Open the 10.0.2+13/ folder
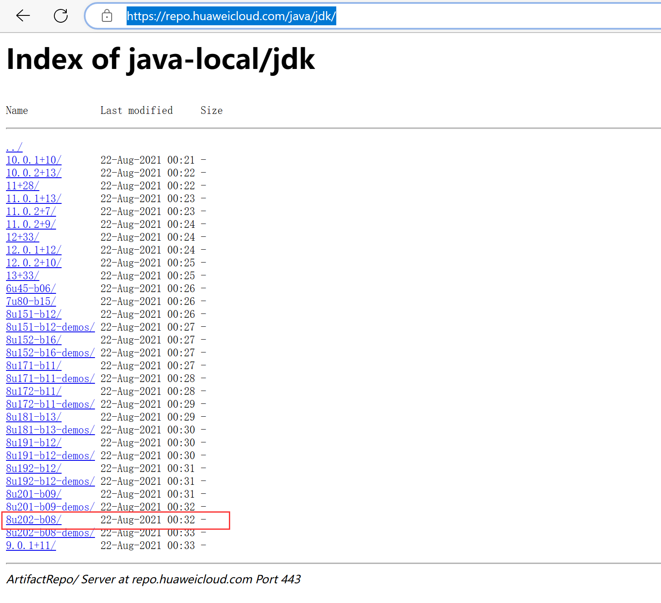661x603 pixels. tap(34, 173)
